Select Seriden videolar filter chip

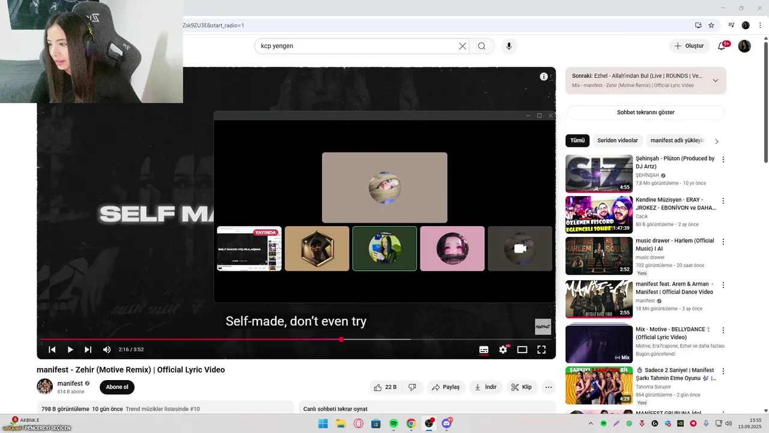coord(618,141)
